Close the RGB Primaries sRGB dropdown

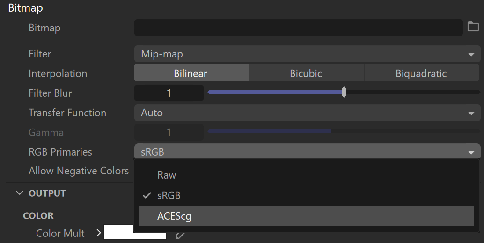pos(307,152)
